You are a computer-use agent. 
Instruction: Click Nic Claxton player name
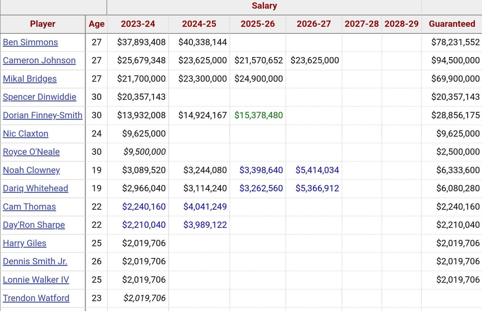[x=25, y=134]
